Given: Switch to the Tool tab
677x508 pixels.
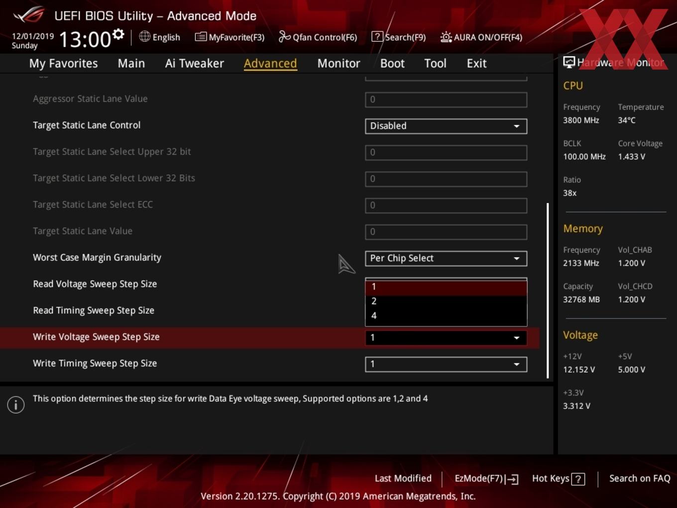Looking at the screenshot, I should coord(435,63).
